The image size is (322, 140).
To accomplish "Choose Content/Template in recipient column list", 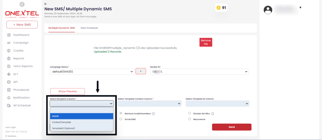I will tap(81, 122).
